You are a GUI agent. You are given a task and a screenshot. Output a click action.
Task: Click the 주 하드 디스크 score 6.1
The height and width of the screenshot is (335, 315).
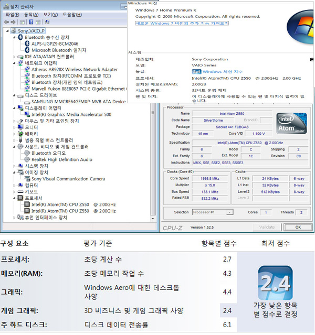[x=227, y=325]
